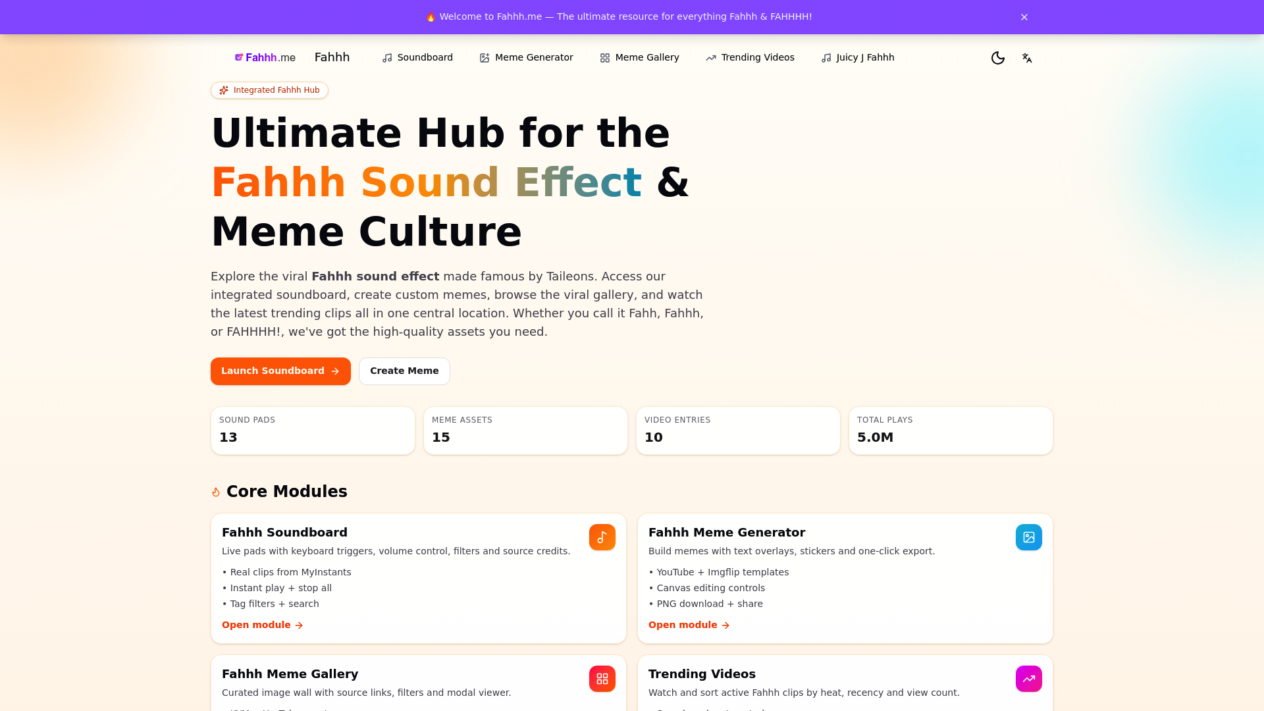Click the Create Meme button
The width and height of the screenshot is (1264, 711).
click(x=404, y=371)
